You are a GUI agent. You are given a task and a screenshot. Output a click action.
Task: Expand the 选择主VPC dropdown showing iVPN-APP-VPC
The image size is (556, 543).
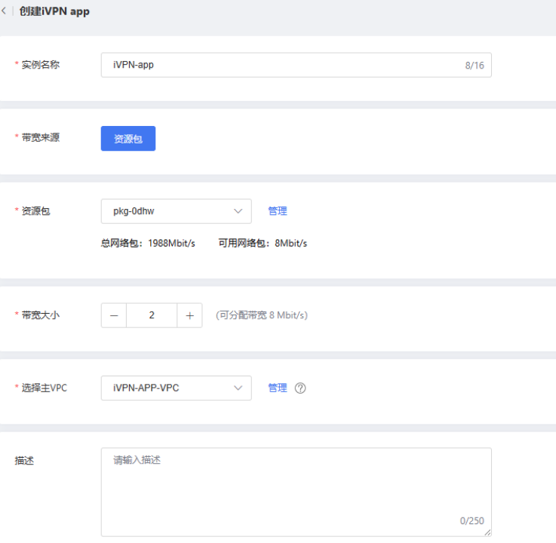176,388
